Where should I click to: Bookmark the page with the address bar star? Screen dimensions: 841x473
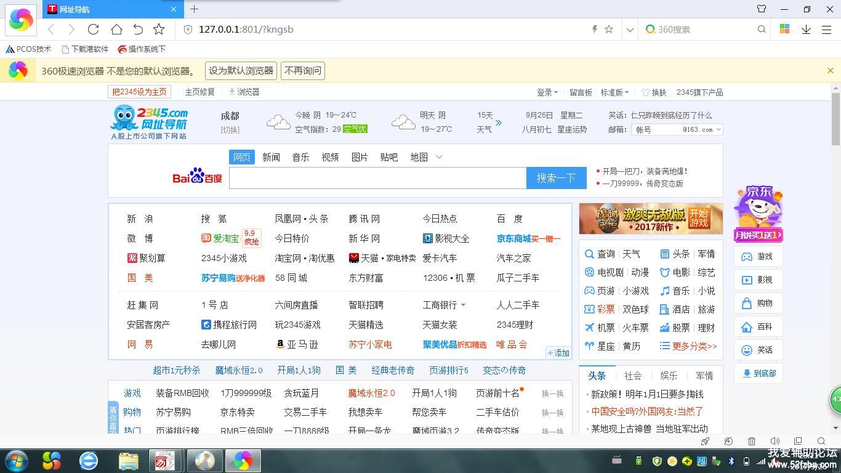click(x=609, y=29)
